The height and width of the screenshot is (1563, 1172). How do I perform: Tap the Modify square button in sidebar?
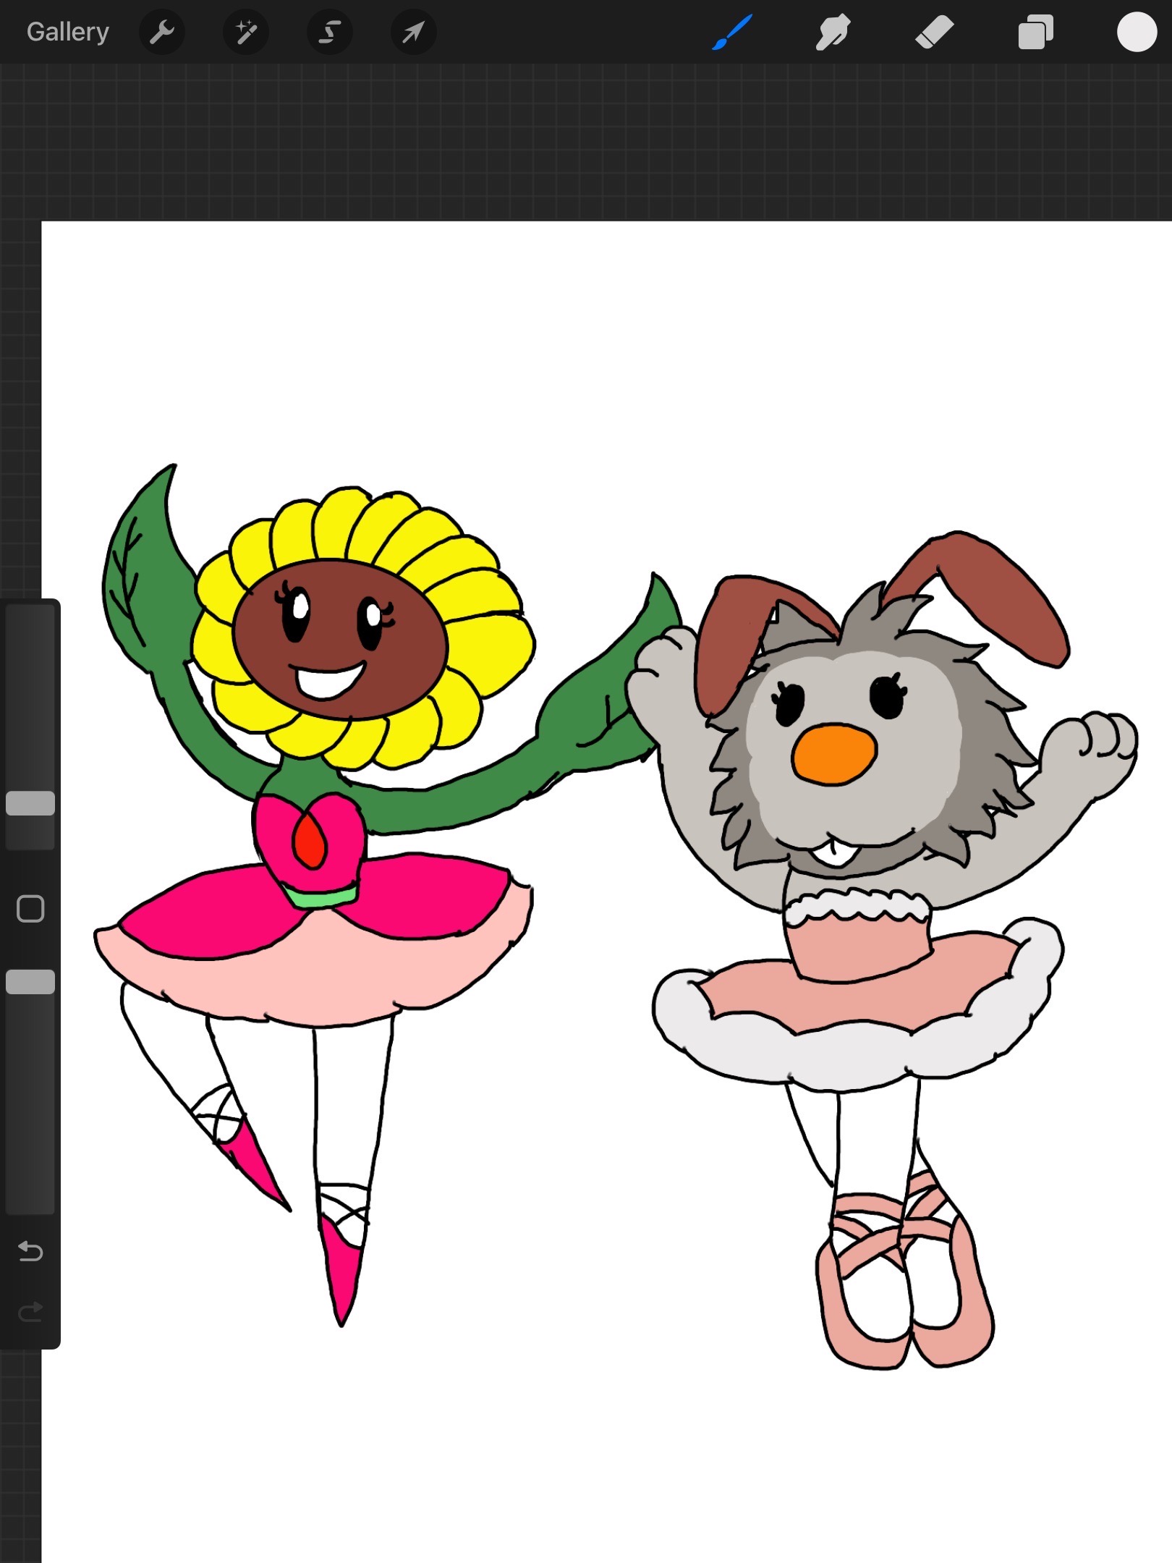(30, 909)
